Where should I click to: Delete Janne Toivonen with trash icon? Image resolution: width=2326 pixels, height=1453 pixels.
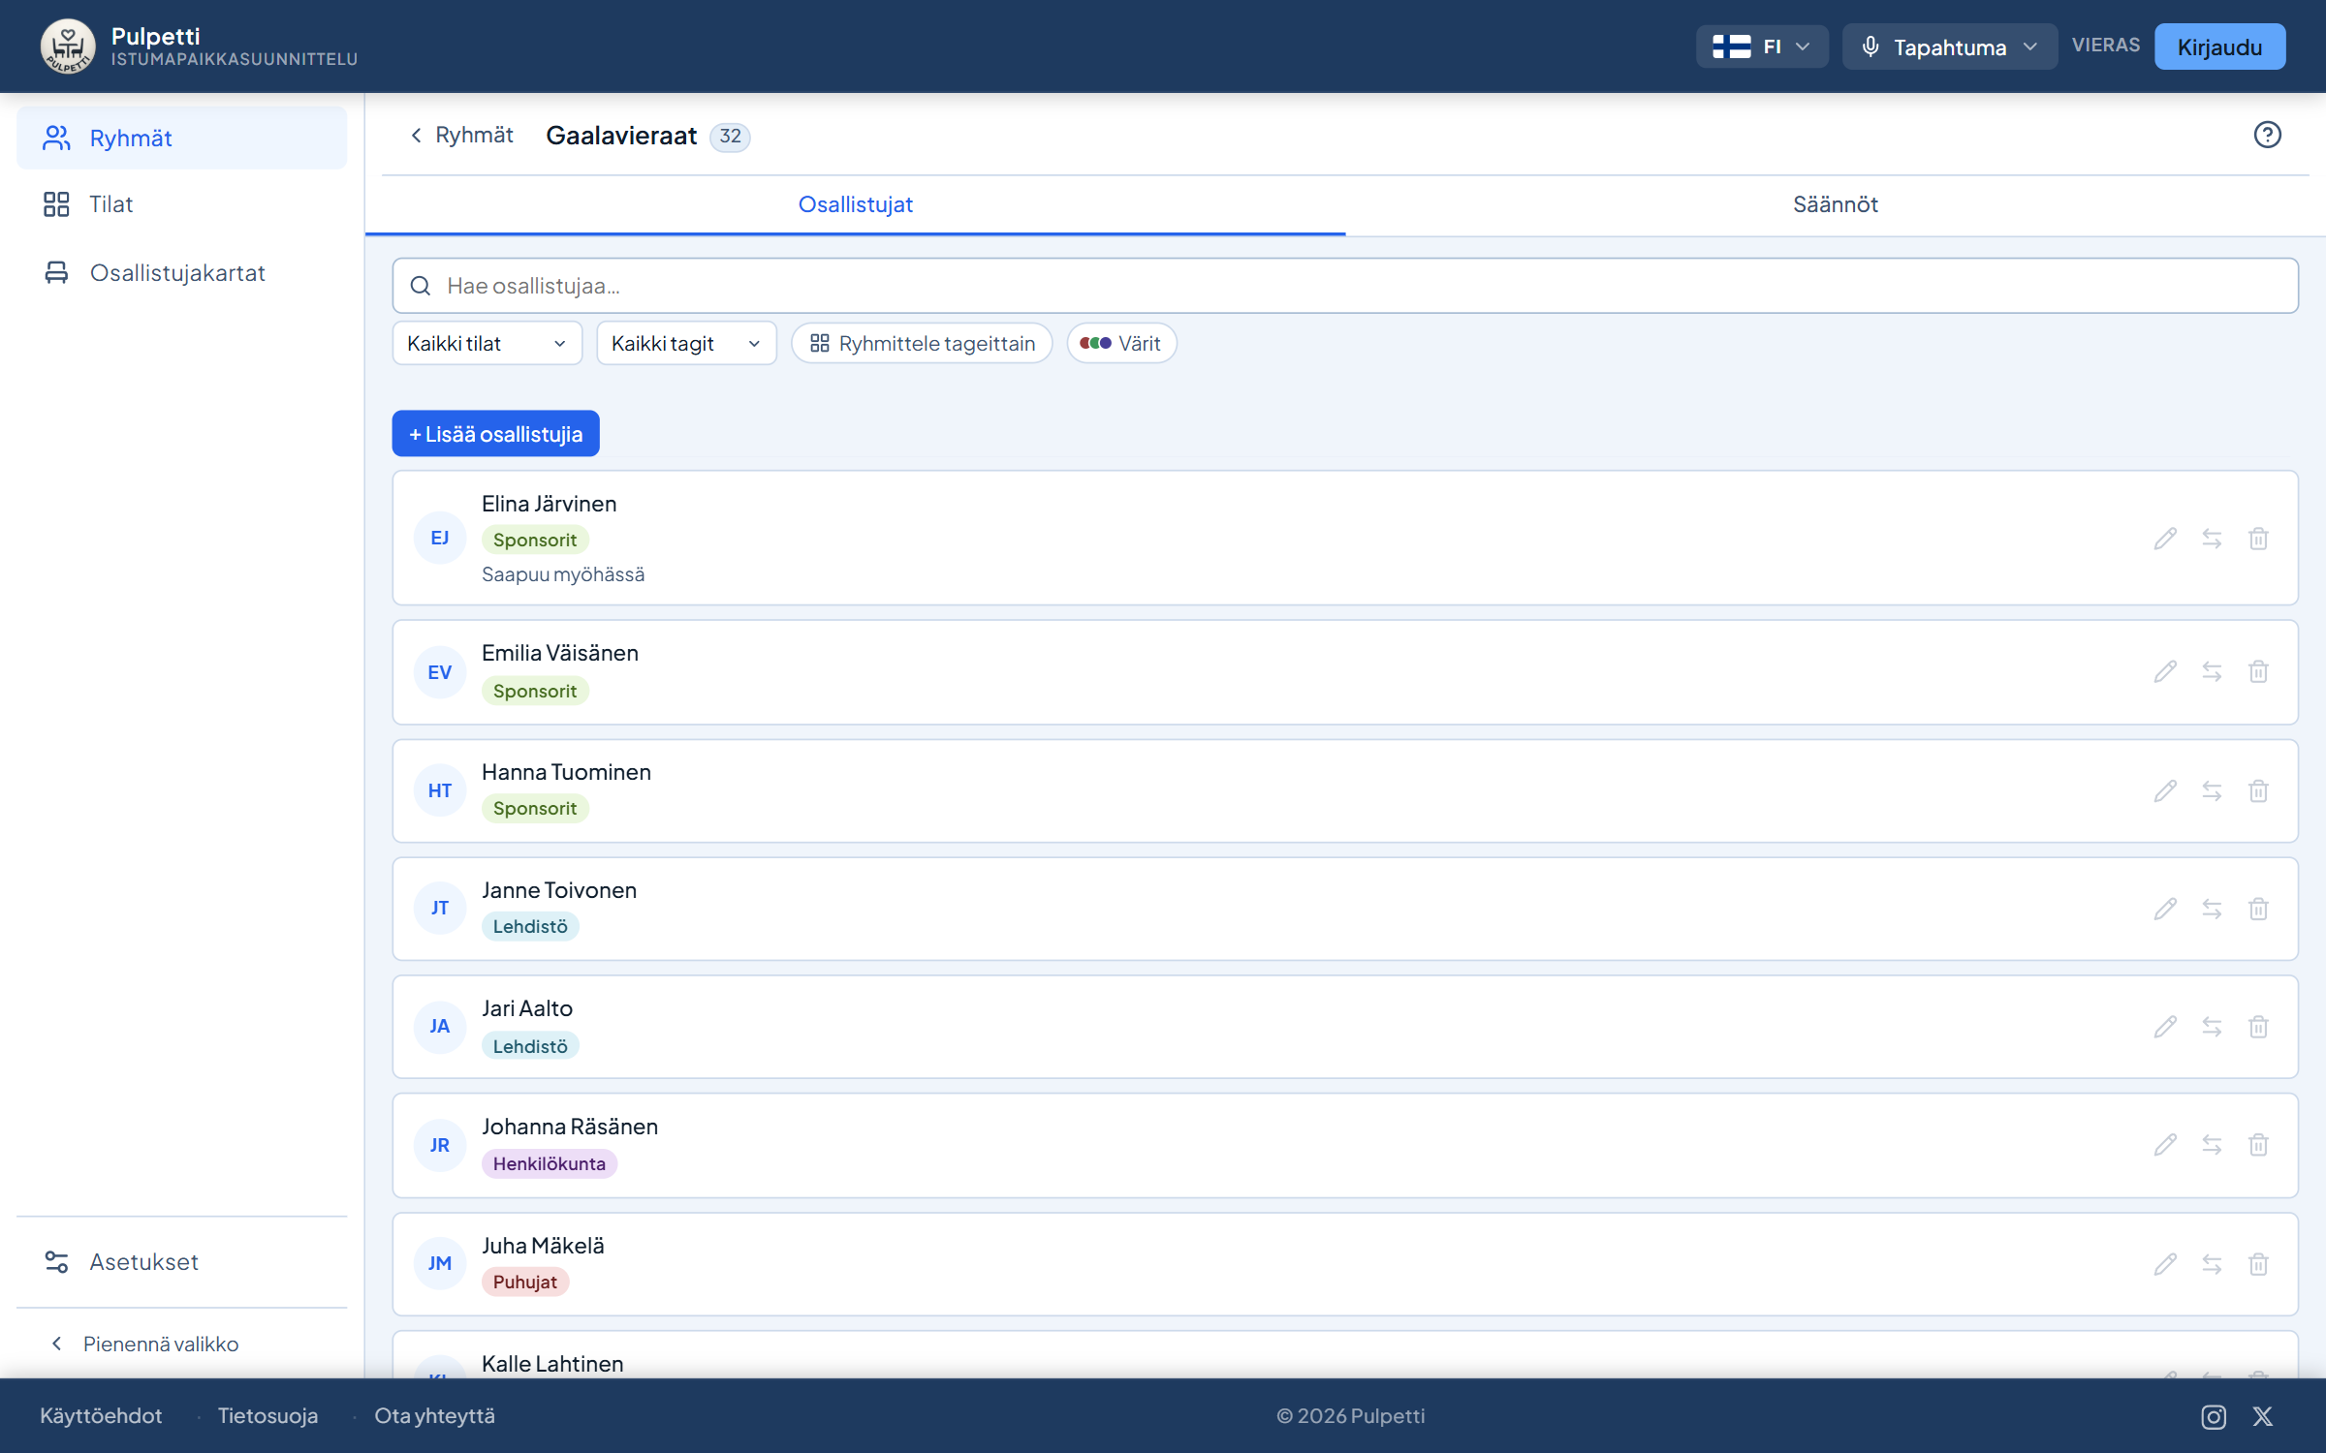pyautogui.click(x=2258, y=909)
